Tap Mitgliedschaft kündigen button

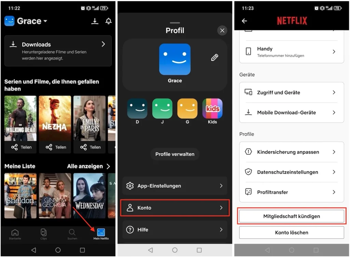292,216
